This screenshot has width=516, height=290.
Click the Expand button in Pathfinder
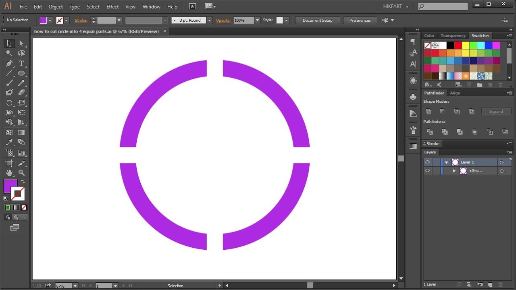coord(496,112)
